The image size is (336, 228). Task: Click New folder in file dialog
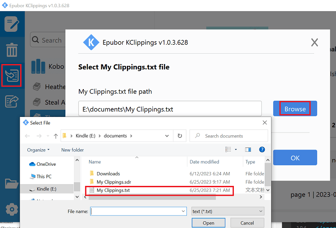73,150
